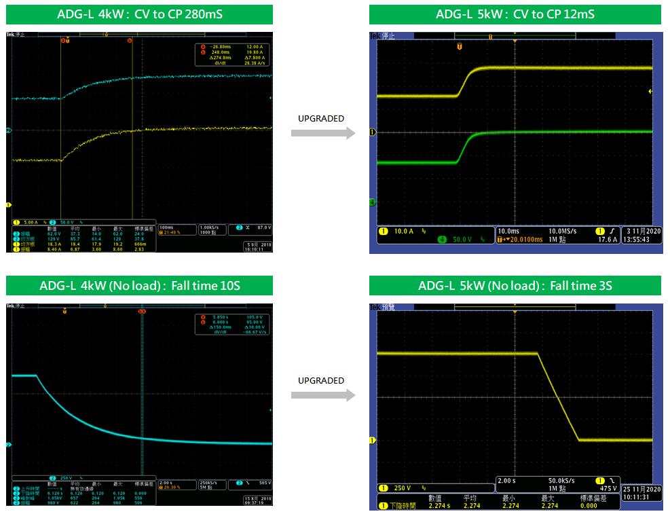Click cursor b marker on the 4kW CV-to-CP scope
The width and height of the screenshot is (670, 516).
[x=130, y=41]
